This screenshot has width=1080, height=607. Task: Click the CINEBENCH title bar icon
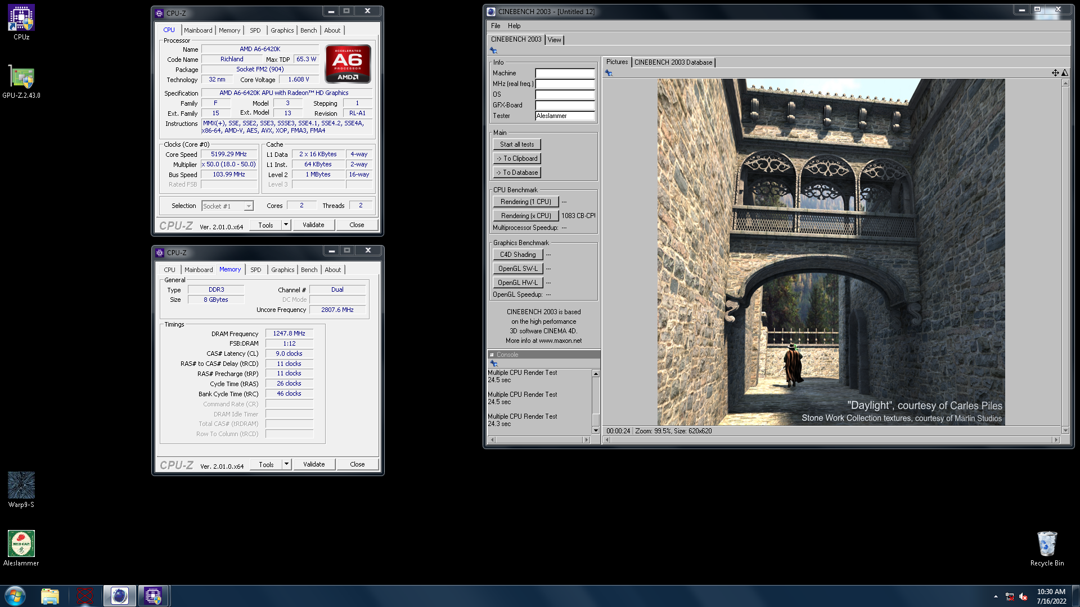[x=491, y=11]
